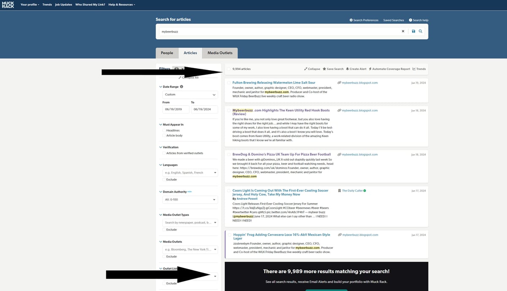Click the magnifying glass search icon
507x291 pixels.
pos(420,31)
